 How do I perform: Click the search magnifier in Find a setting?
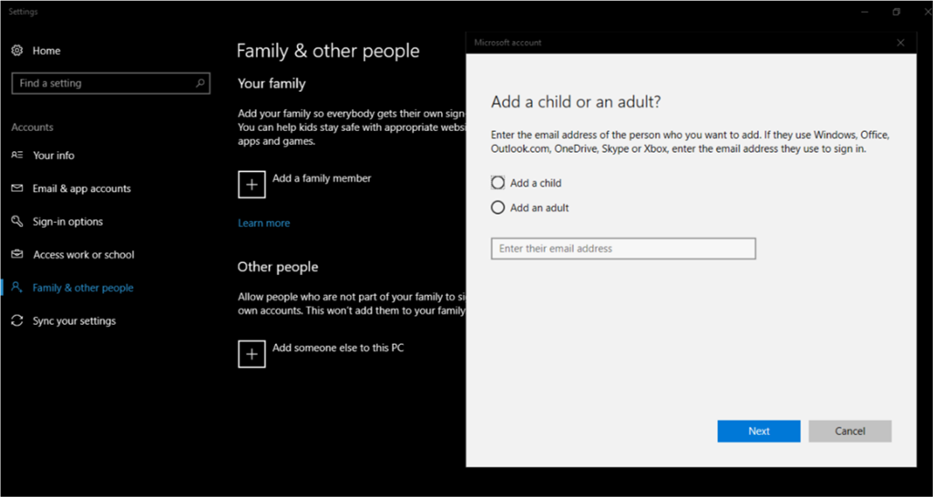(200, 83)
